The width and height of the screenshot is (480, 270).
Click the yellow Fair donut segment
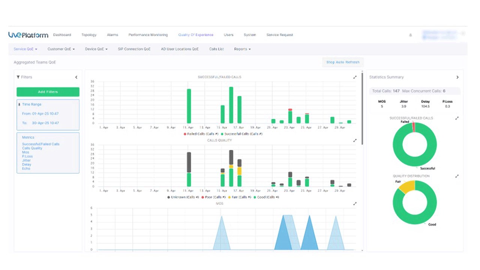(408, 186)
